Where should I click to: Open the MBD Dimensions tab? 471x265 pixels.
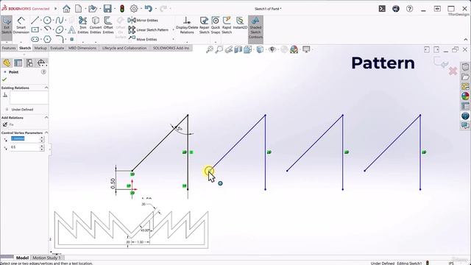[x=82, y=48]
